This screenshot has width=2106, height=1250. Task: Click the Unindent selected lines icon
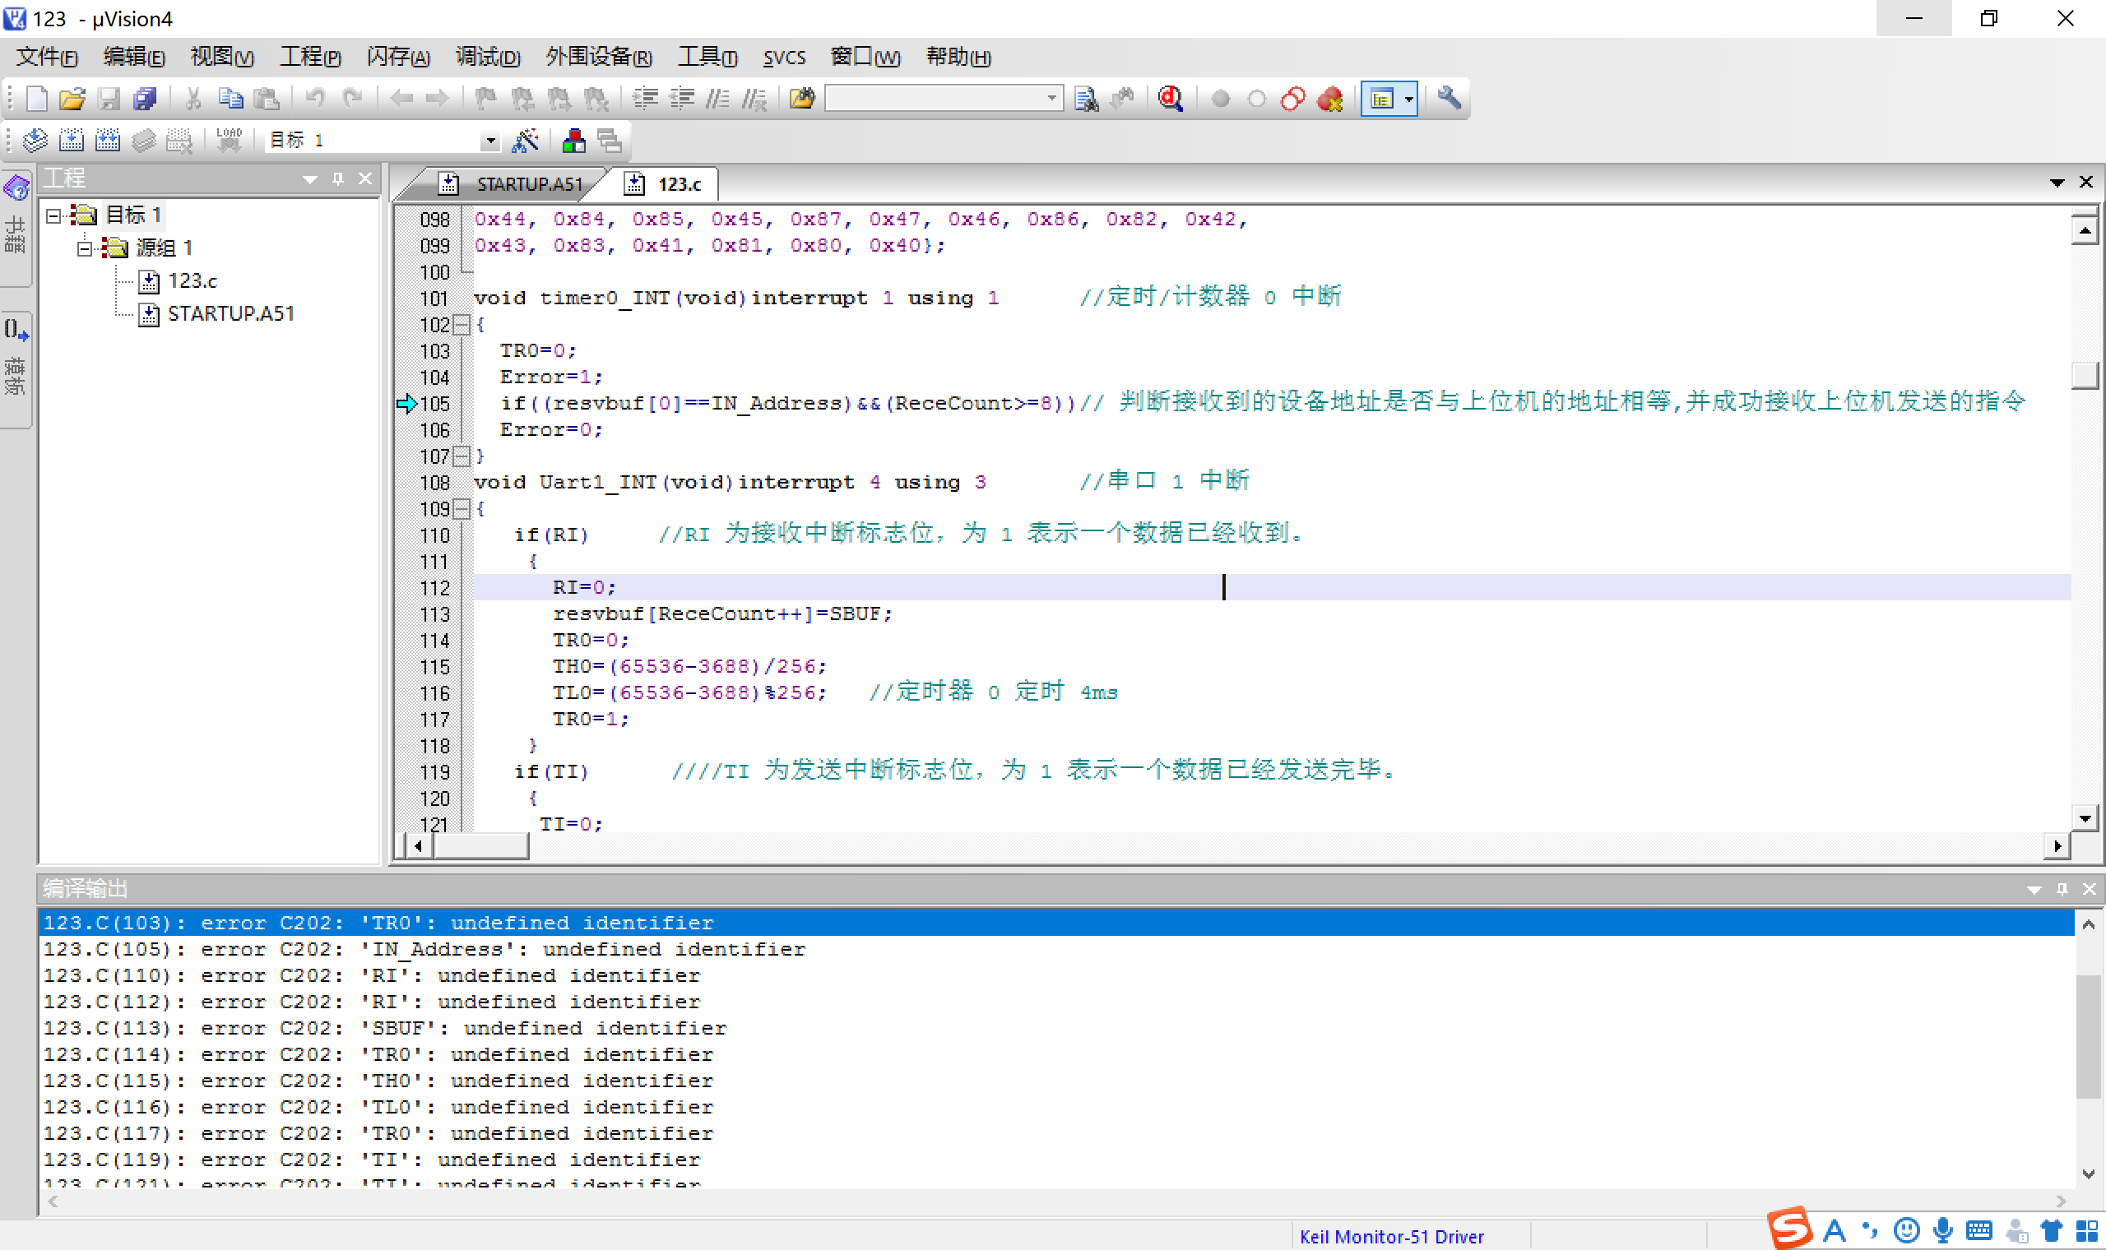(x=681, y=99)
